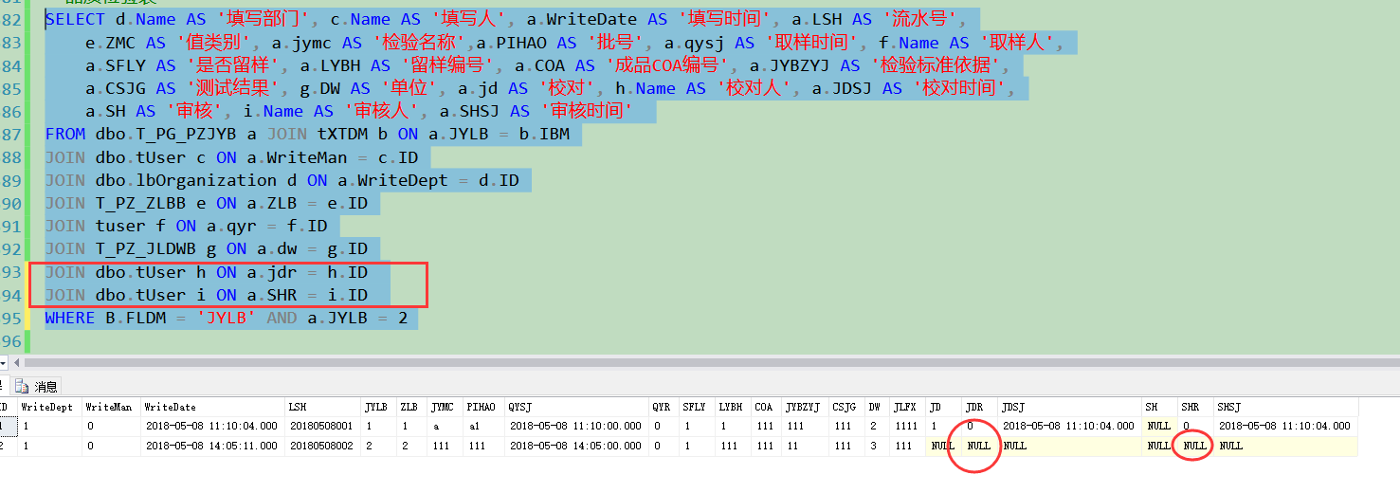Select the WriteMan column header

[110, 408]
